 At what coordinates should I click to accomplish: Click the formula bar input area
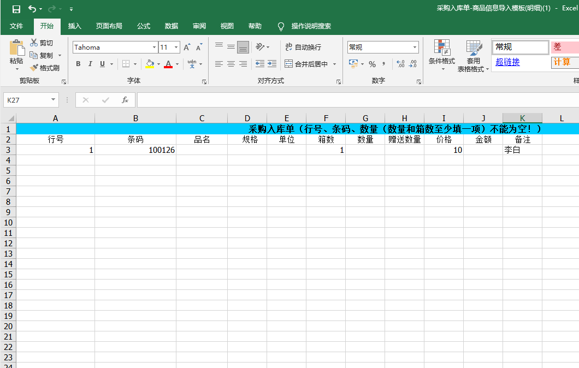click(357, 100)
